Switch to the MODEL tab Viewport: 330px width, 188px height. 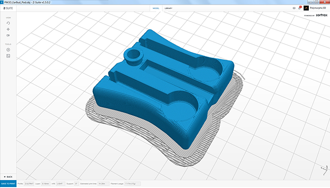156,8
